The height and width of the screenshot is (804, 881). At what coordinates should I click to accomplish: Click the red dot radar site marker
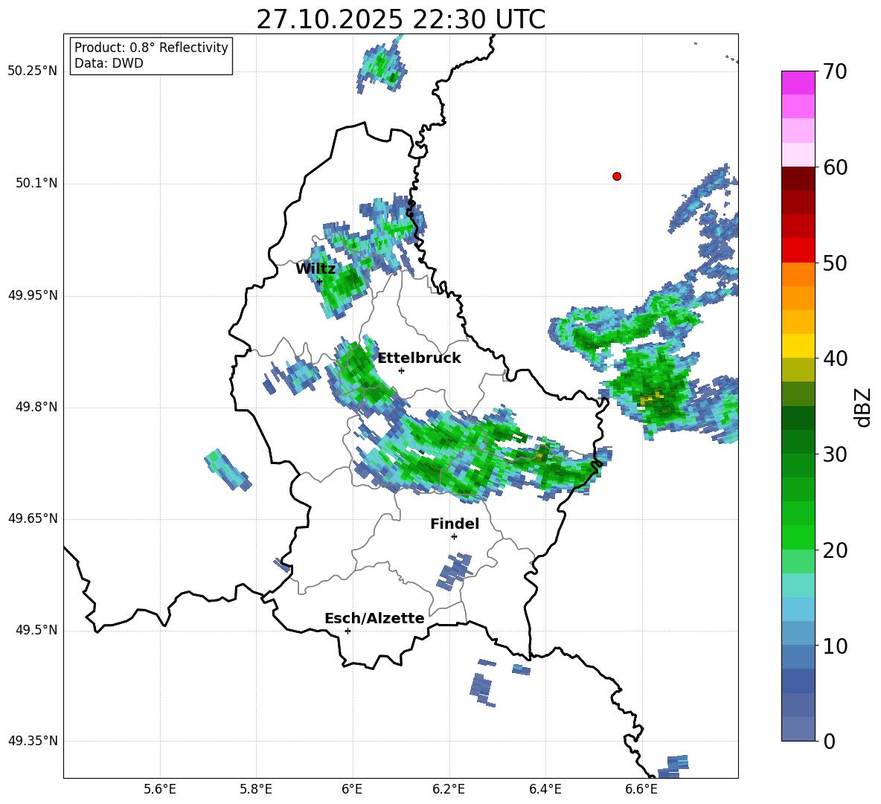617,176
